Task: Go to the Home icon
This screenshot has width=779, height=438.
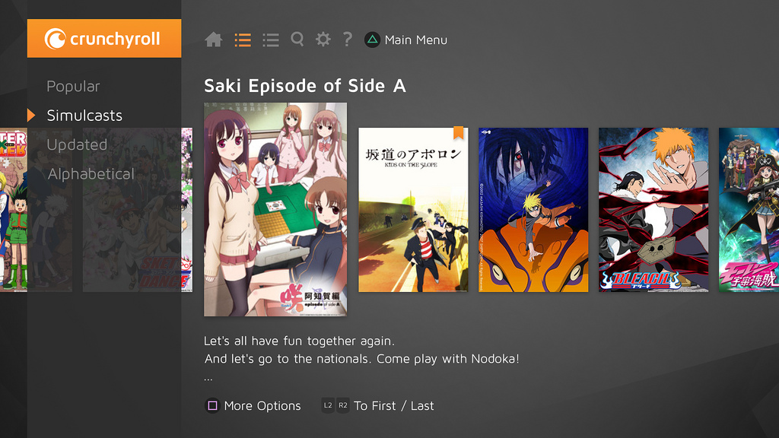Action: pos(214,40)
